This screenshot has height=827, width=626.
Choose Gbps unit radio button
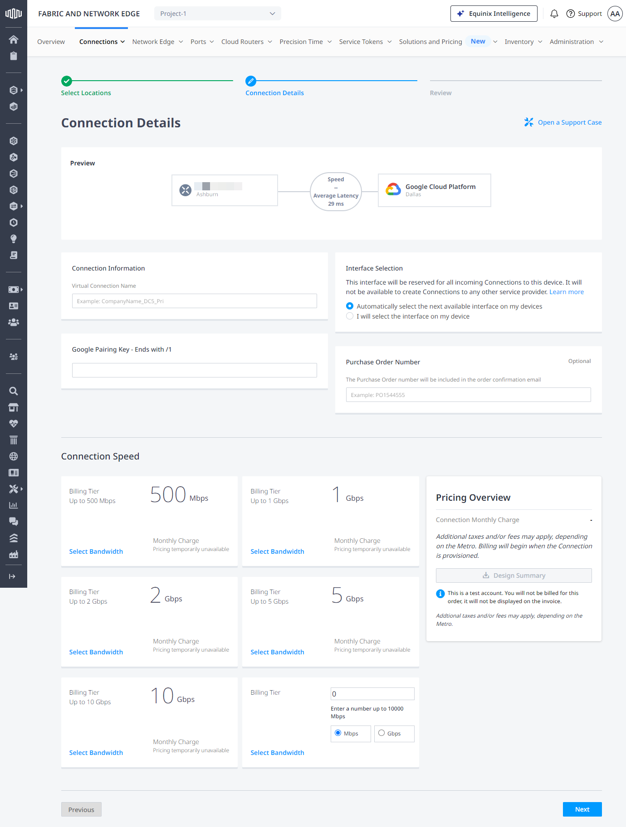click(x=381, y=733)
